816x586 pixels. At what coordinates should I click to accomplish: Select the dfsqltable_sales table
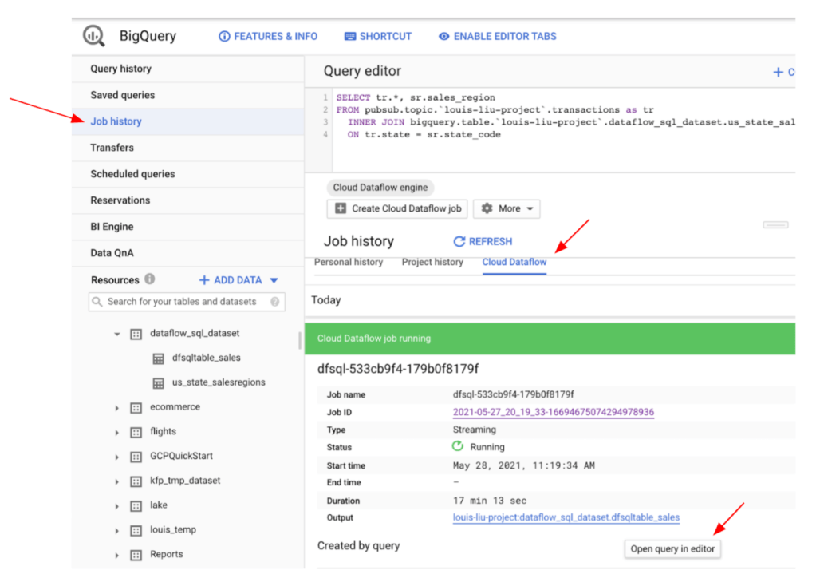[x=206, y=358]
